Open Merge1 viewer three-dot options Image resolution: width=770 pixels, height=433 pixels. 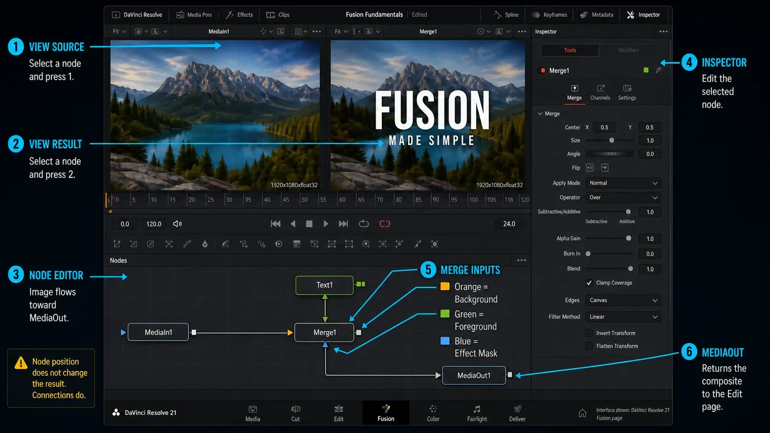tap(522, 31)
